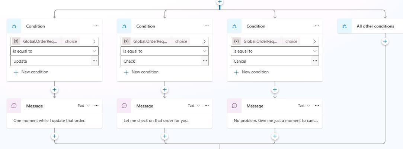Image resolution: width=403 pixels, height=149 pixels.
Task: Expand the Global.OrderReq variable chevron in the Update condition
Action: click(94, 41)
